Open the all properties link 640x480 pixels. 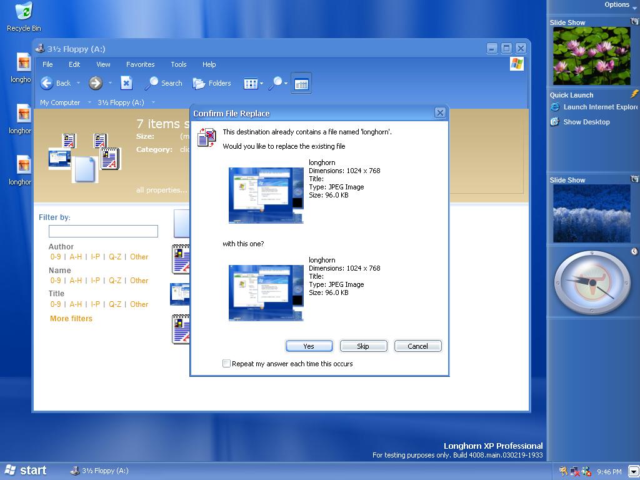[x=162, y=190]
